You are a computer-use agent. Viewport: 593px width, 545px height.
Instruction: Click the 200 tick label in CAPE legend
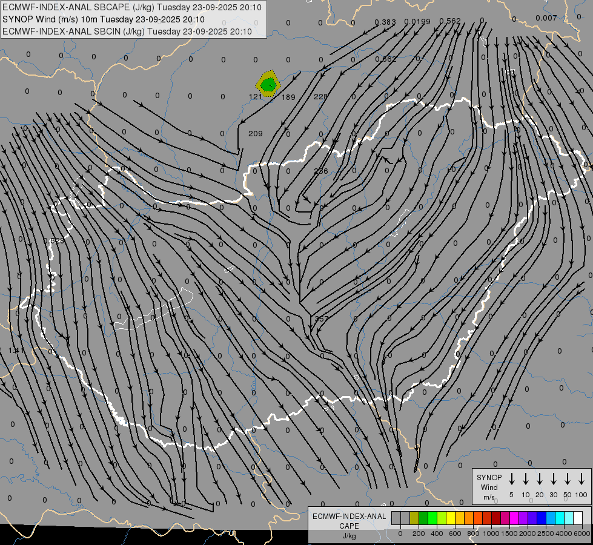[x=419, y=533]
